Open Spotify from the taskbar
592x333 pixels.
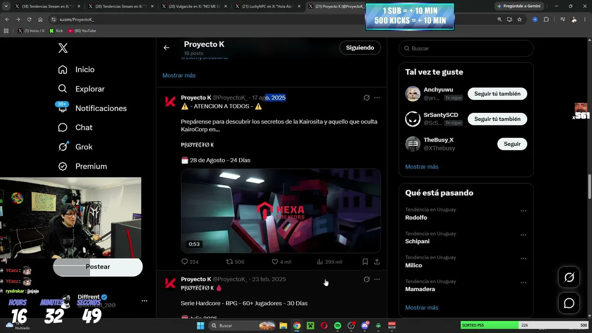[338, 326]
